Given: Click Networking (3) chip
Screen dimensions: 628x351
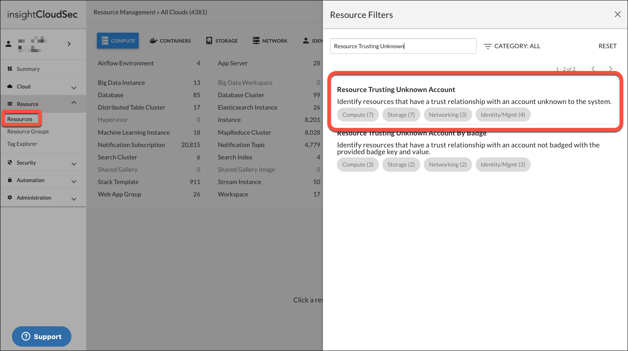Looking at the screenshot, I should tap(448, 115).
